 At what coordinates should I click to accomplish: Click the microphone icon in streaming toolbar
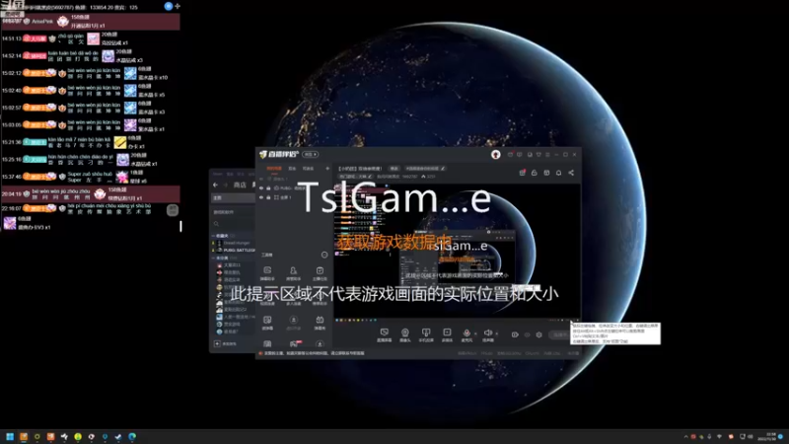click(466, 333)
